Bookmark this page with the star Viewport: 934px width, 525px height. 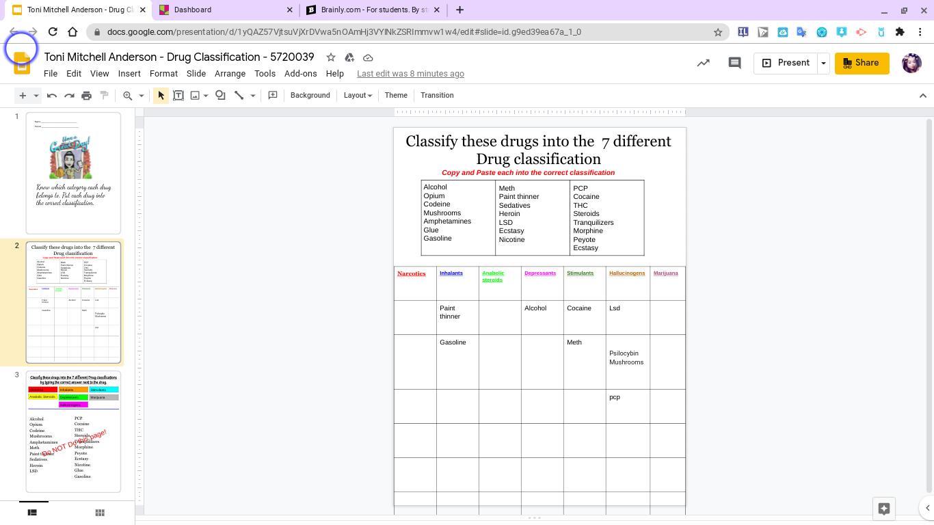[x=718, y=32]
